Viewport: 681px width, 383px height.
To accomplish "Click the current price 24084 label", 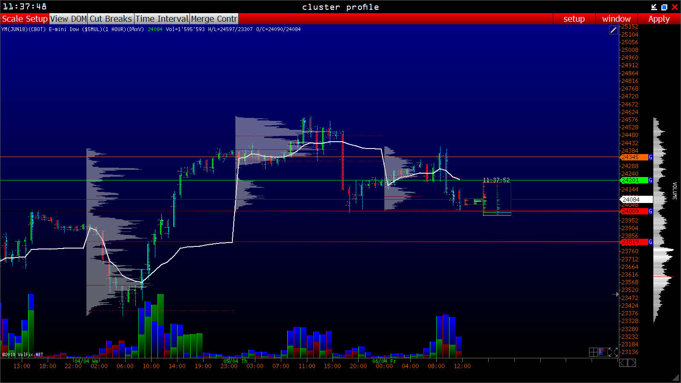I will pos(636,200).
